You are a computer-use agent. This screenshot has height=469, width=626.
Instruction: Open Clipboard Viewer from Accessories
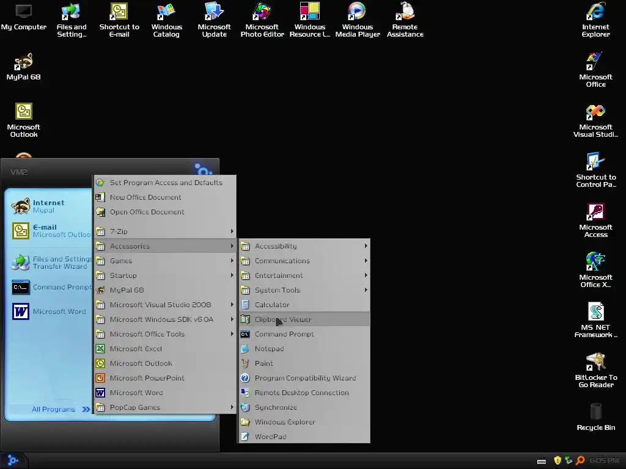point(304,319)
